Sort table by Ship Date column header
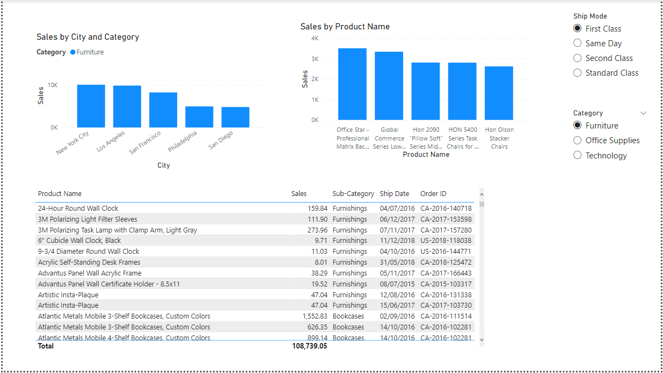663x373 pixels. pos(394,194)
